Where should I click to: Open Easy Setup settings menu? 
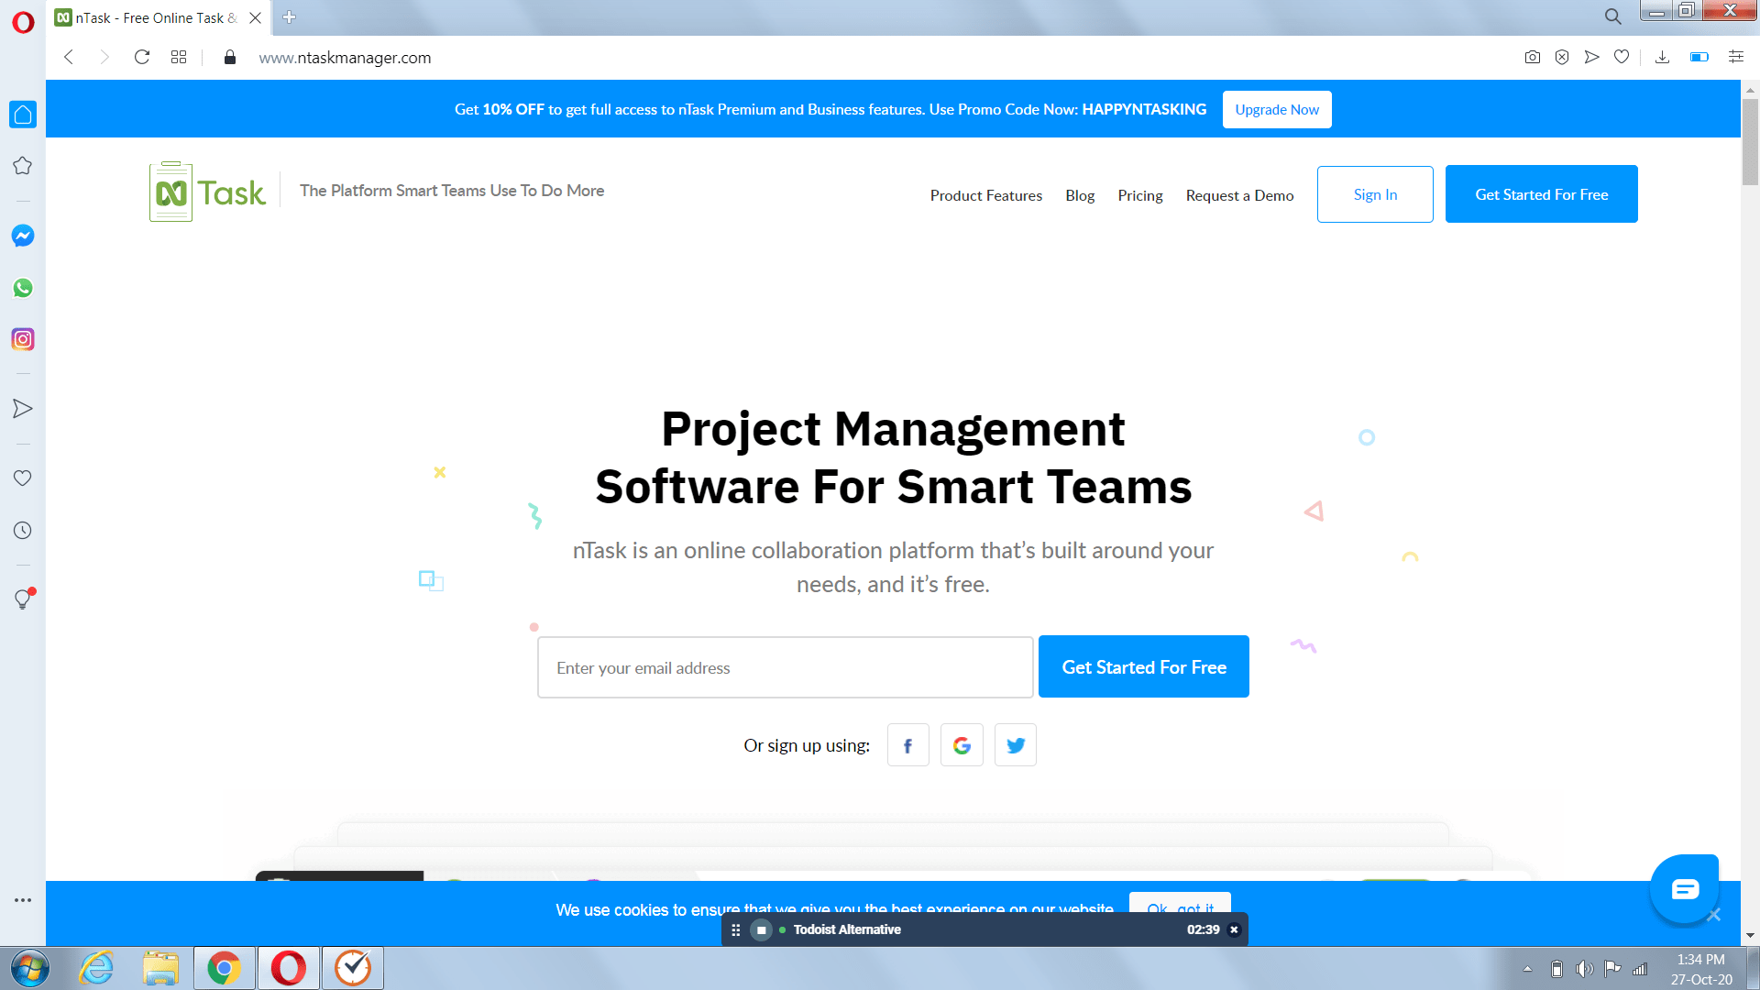pyautogui.click(x=1735, y=57)
